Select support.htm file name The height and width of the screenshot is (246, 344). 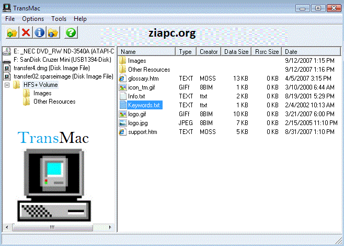click(x=143, y=132)
